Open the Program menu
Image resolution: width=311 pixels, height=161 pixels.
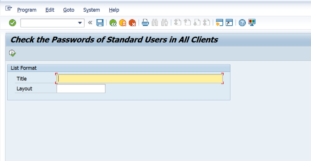pos(27,10)
